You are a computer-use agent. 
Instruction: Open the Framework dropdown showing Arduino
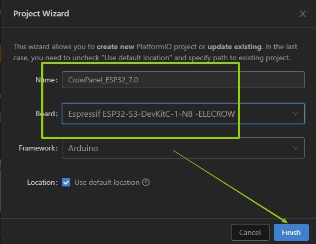pyautogui.click(x=183, y=148)
